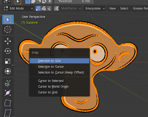Adjust the Threshold slider
Screen dimensions: 148x117
tap(74, 1)
